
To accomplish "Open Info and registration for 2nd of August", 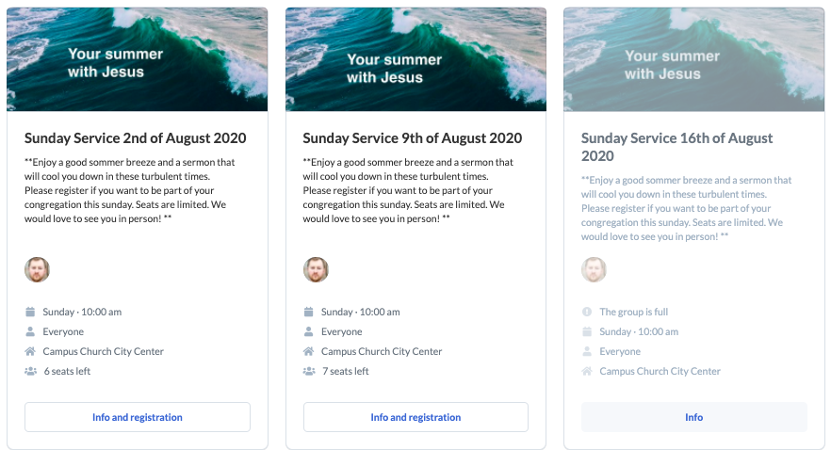I will [x=138, y=417].
